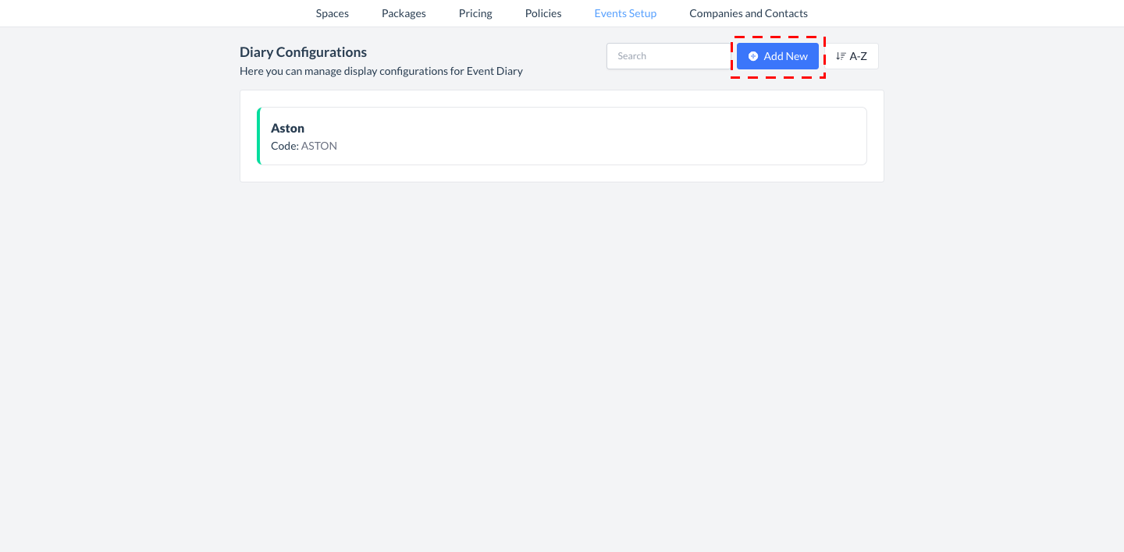Click the green accent bar on Aston card
Viewport: 1124px width, 552px height.
click(x=258, y=136)
